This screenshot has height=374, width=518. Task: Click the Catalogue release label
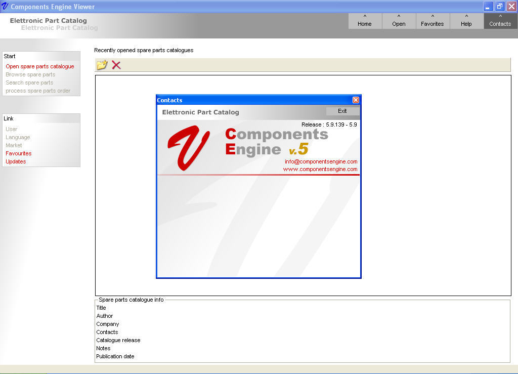click(x=118, y=340)
